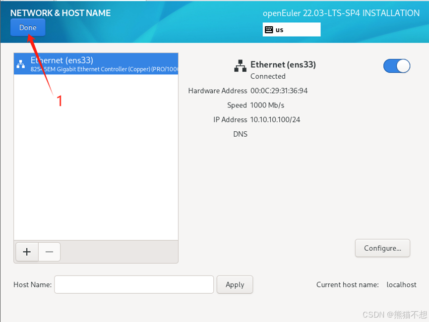This screenshot has width=429, height=322.
Task: Click the Connected status text
Action: click(268, 76)
